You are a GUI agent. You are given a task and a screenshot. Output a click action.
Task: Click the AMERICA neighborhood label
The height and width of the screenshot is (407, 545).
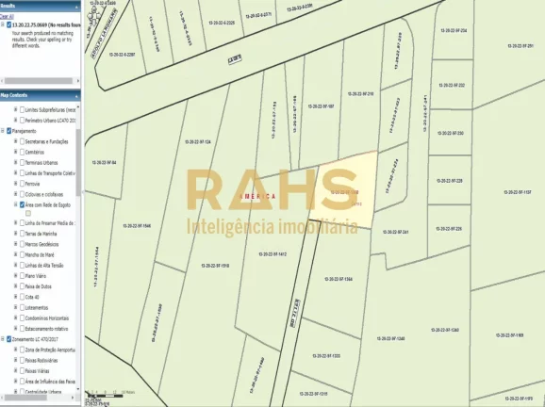[x=257, y=197]
